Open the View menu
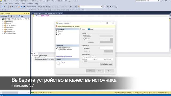Screen dimensions: 171x96 (x=11, y=4)
